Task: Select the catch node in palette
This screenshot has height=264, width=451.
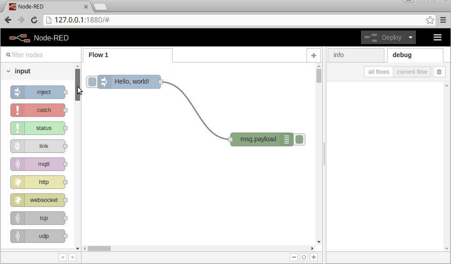Action: [38, 110]
